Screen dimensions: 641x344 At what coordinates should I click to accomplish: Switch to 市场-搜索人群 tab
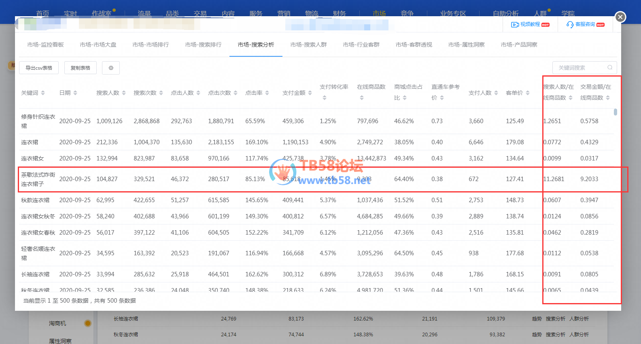(x=308, y=45)
